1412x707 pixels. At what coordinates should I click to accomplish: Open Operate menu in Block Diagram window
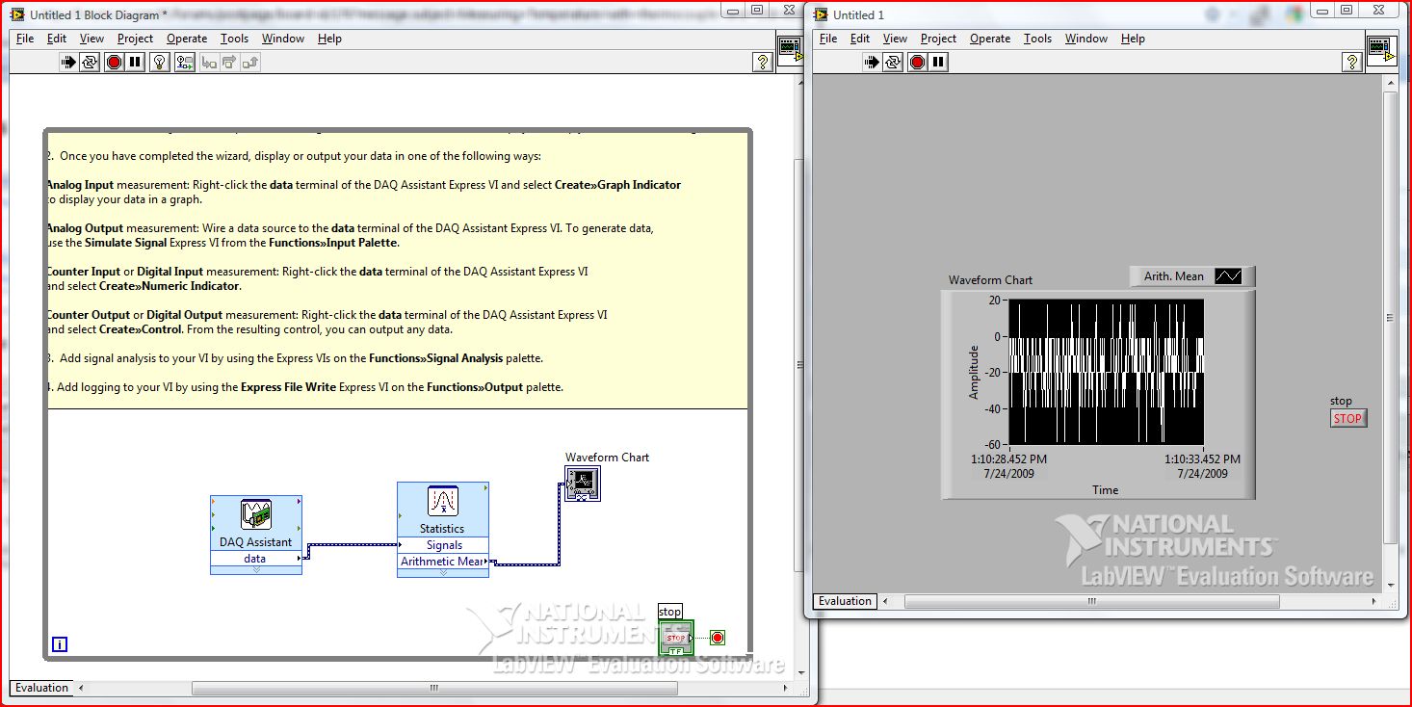(x=187, y=39)
